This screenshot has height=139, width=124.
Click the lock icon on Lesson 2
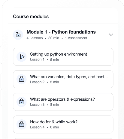pos(22,79)
